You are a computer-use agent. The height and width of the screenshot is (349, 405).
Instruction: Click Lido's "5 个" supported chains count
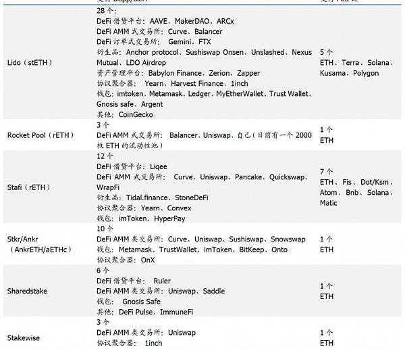(326, 51)
